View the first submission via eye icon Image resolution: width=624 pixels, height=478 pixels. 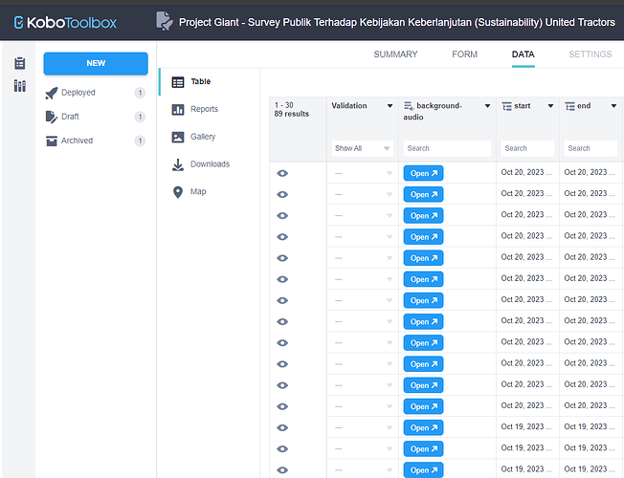pos(282,173)
